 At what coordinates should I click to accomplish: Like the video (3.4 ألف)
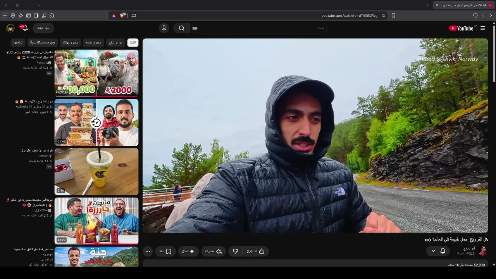256,251
